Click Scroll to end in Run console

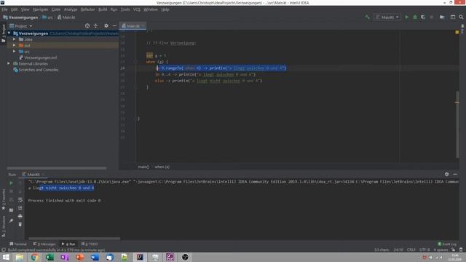[20, 208]
